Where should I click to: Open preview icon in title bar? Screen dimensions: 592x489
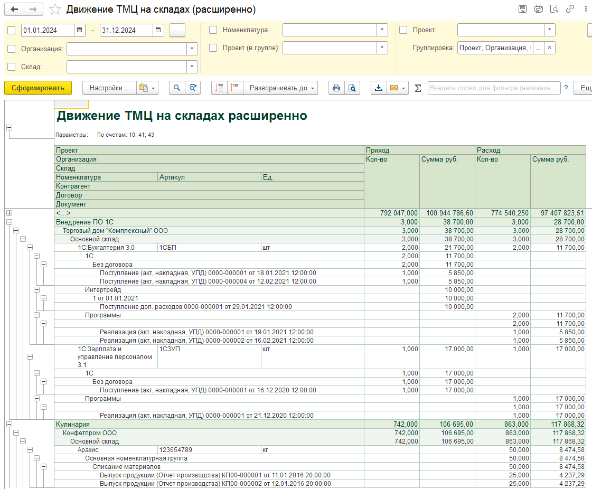[554, 9]
